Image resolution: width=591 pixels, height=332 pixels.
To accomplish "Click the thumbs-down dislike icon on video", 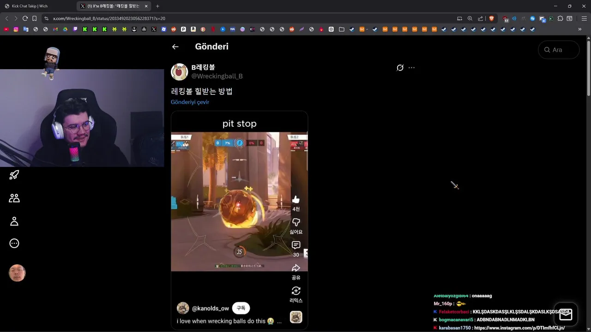I will 296,222.
